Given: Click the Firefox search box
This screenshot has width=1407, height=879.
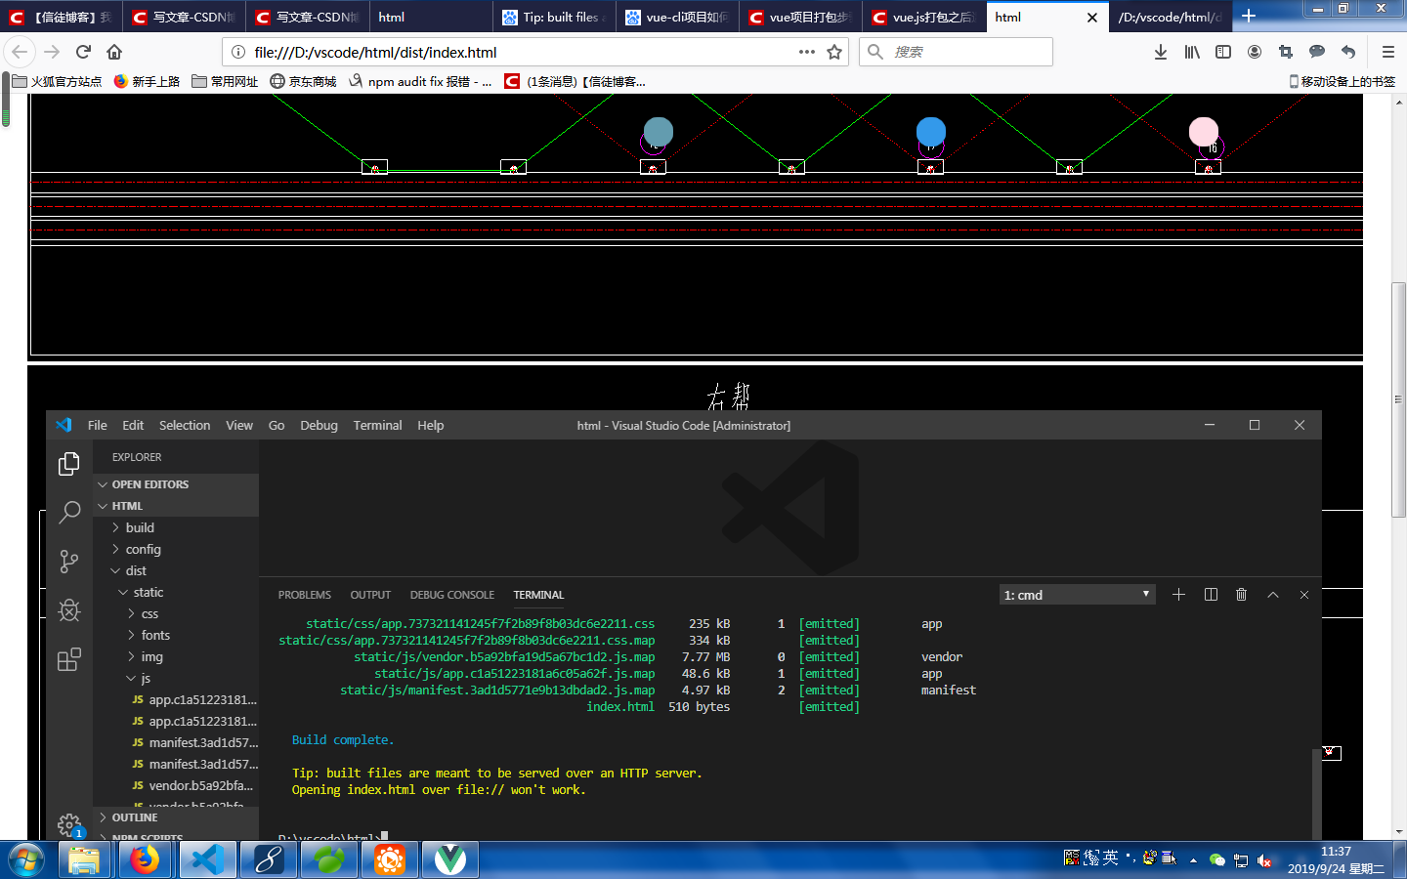Looking at the screenshot, I should [956, 52].
